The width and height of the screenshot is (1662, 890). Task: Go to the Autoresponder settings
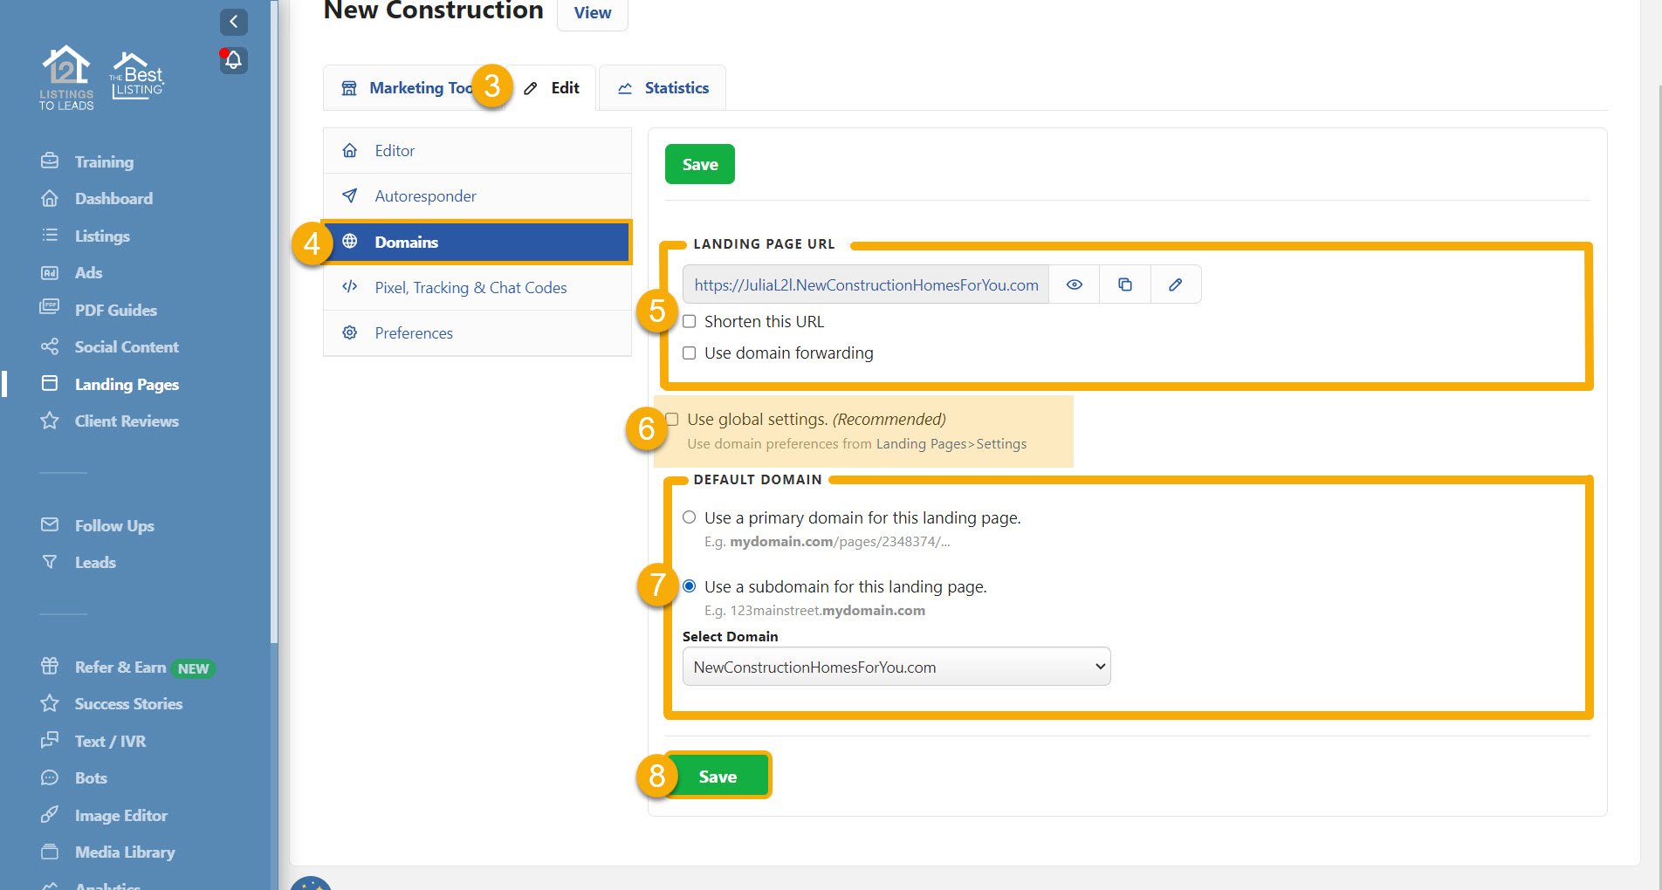point(425,195)
